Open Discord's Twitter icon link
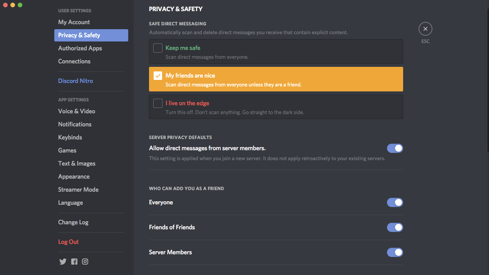 63,262
